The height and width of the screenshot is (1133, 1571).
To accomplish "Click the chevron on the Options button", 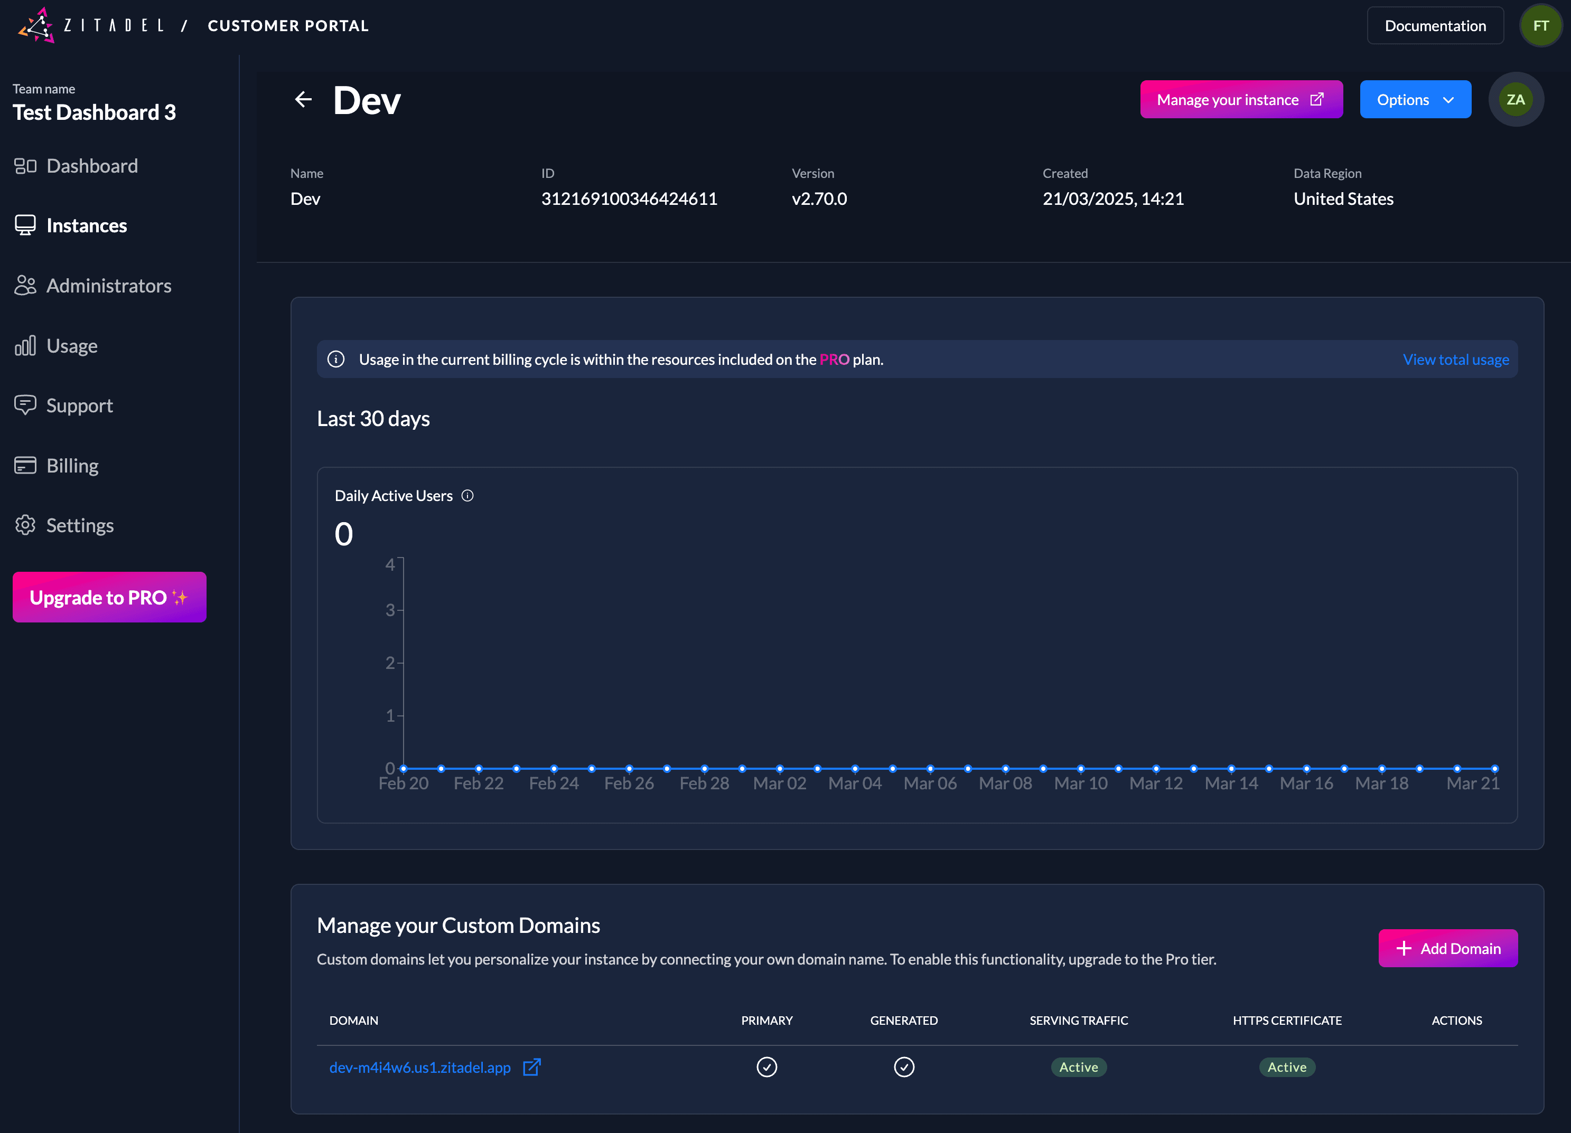I will [x=1448, y=100].
